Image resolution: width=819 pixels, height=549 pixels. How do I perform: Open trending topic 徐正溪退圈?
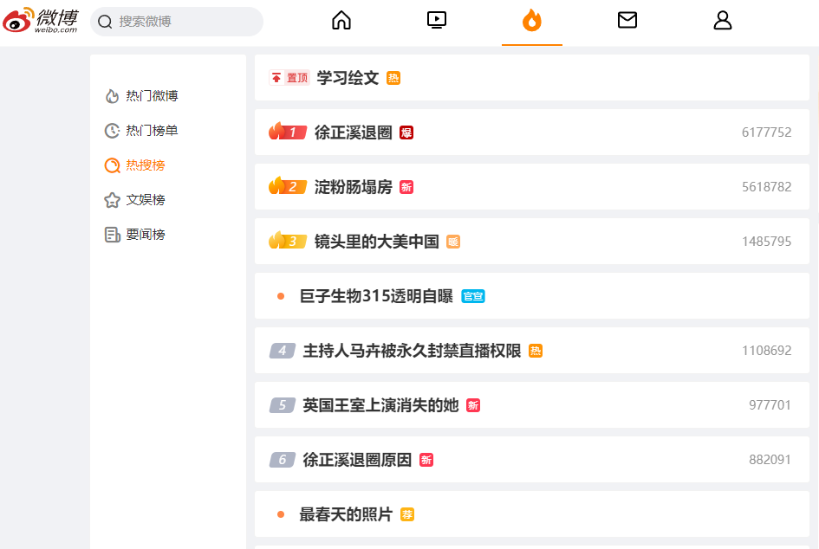[353, 132]
